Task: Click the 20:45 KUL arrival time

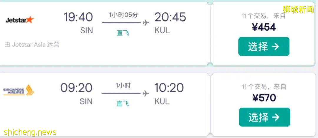Action: [x=170, y=17]
